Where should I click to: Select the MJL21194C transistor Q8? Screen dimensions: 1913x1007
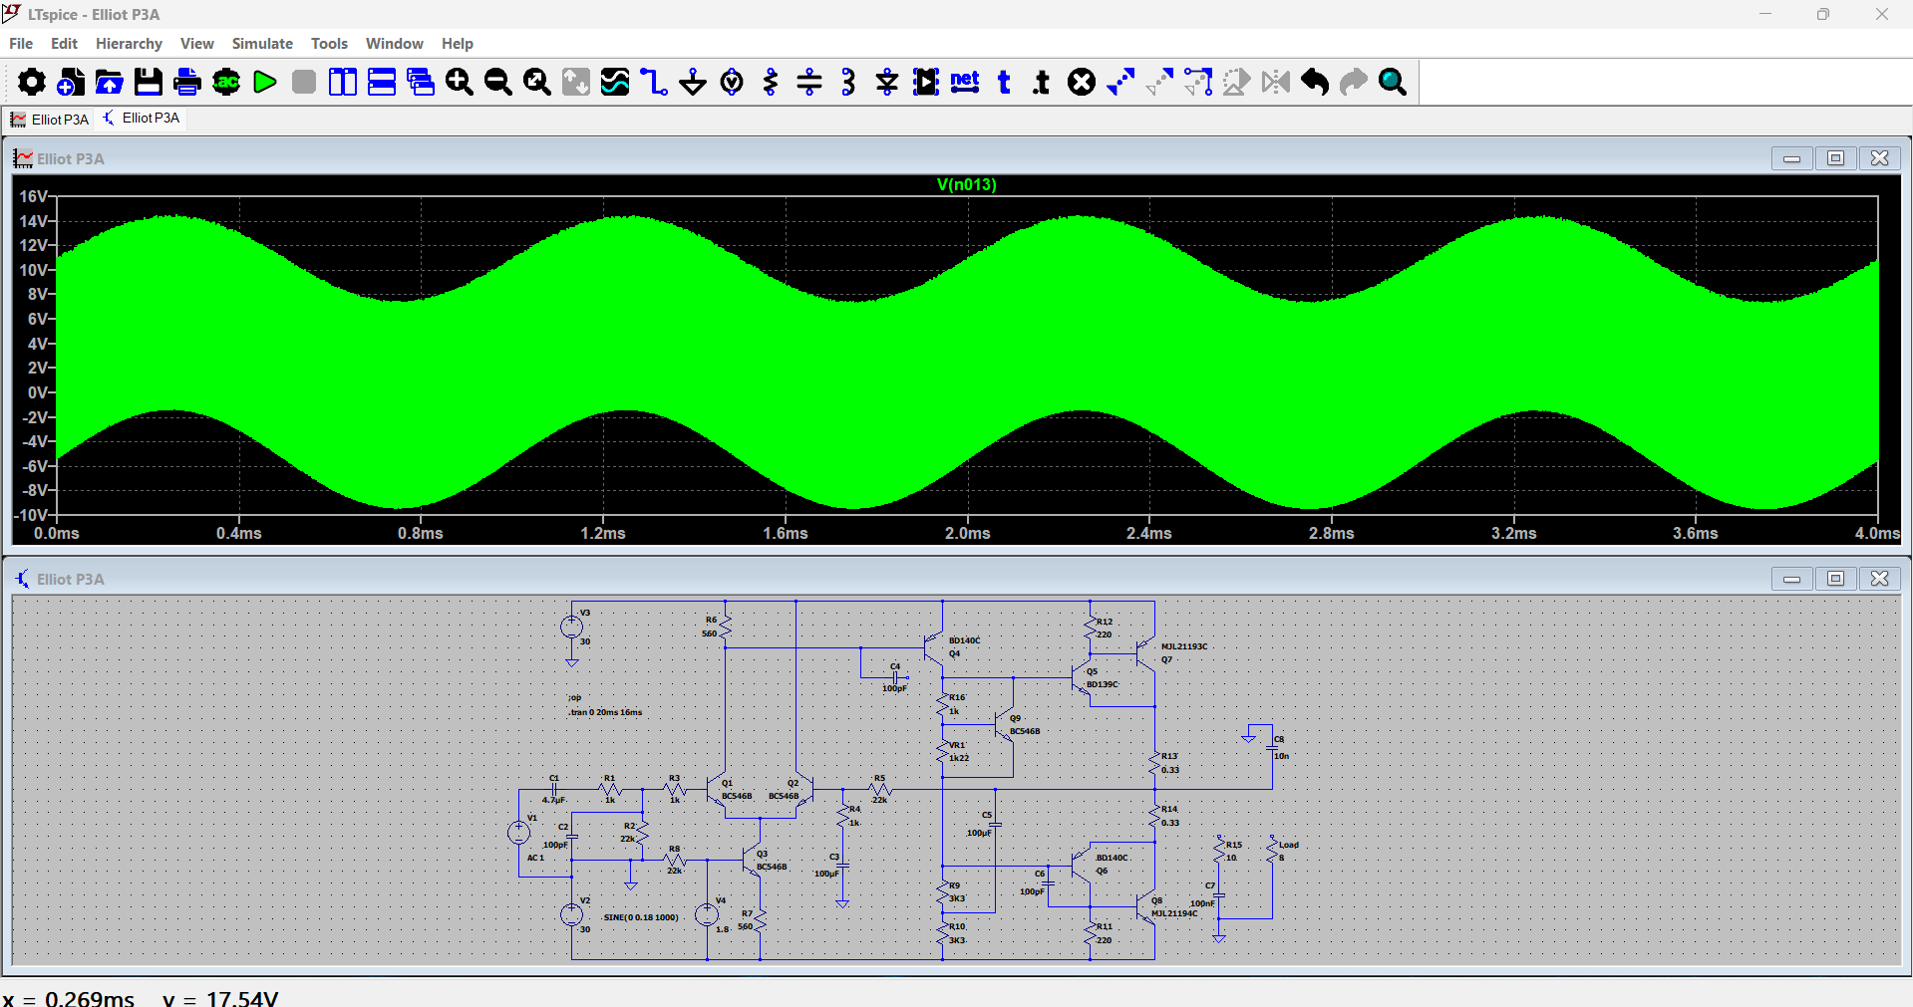(x=1146, y=907)
